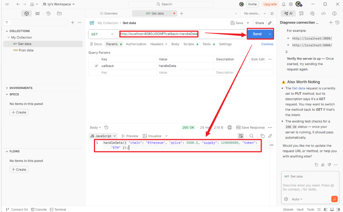Collapse the COLLECTIONS section

[7, 31]
